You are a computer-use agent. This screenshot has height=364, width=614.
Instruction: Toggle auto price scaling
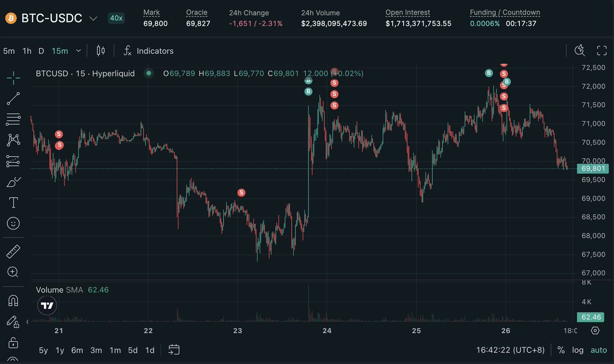(598, 350)
